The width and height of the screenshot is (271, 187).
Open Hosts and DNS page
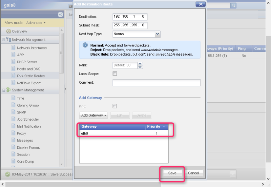(29, 69)
